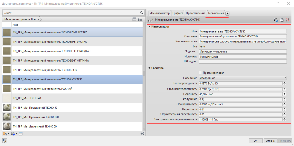Add a new asset with plus button
294x146 pixels.
click(227, 13)
